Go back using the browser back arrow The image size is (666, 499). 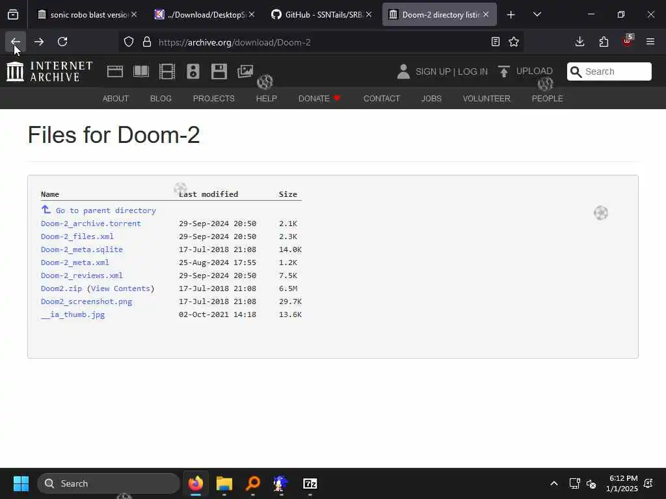point(16,42)
